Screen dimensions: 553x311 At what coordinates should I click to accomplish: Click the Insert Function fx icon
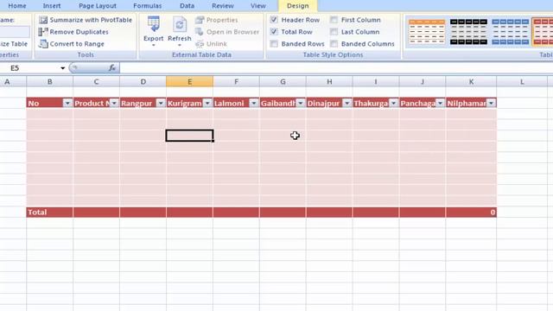point(112,67)
